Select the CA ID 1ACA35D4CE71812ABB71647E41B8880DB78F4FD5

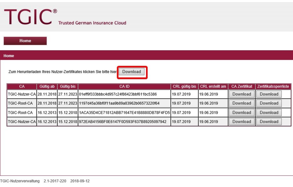[x=124, y=113]
